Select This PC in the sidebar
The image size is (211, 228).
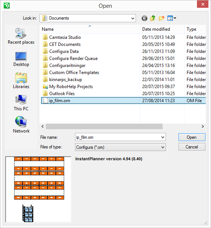point(21,103)
